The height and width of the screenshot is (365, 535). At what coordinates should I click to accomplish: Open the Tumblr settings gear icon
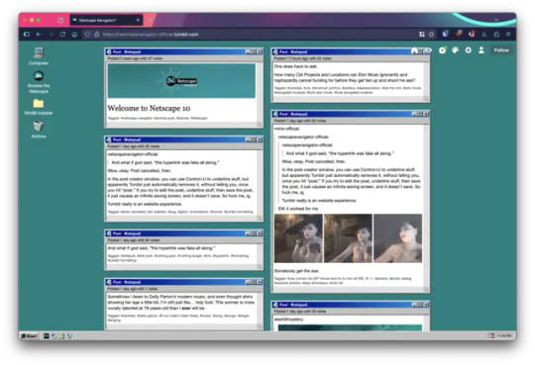pos(468,50)
